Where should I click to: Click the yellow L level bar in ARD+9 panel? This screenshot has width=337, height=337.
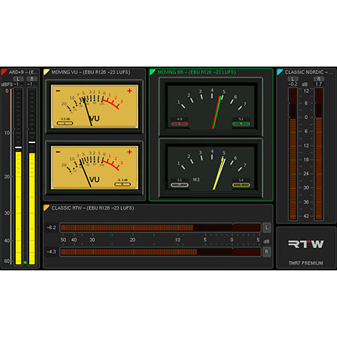pos(18,208)
